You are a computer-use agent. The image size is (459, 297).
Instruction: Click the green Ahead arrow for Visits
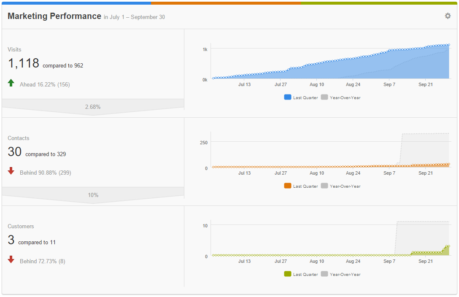pos(11,83)
